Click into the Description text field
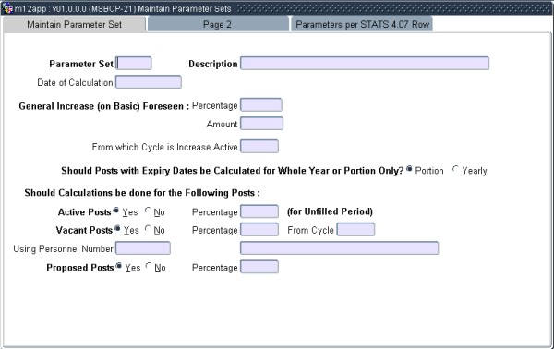Screen dimensions: 554x349 tap(365, 63)
